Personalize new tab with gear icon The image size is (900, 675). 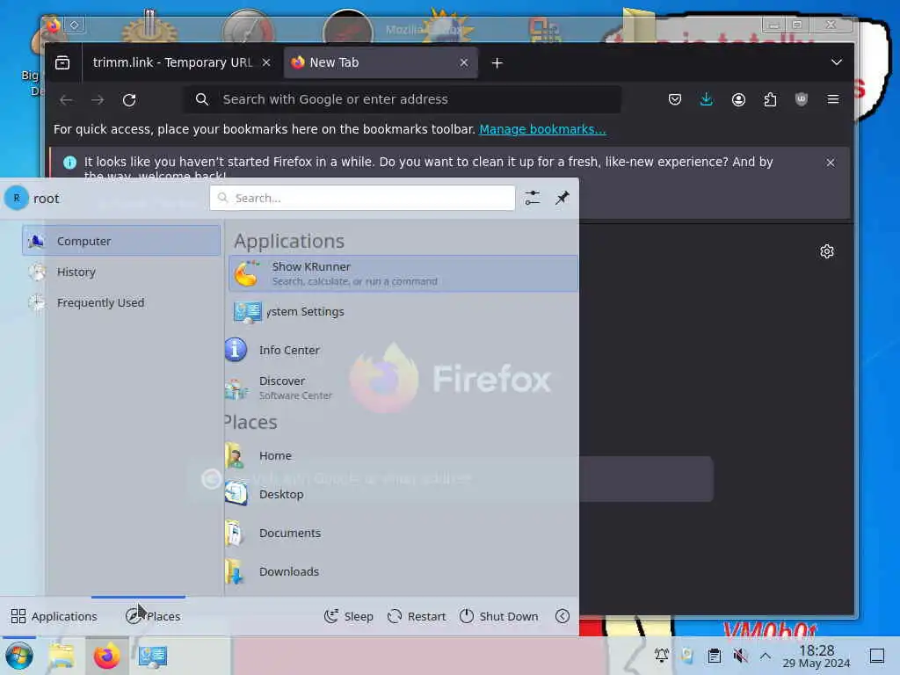click(827, 251)
